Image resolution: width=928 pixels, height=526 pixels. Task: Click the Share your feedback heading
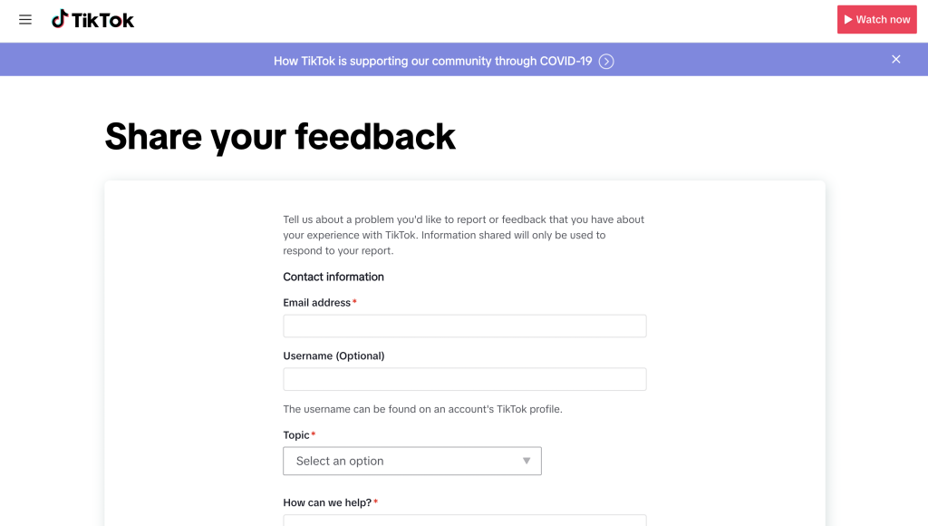point(281,136)
